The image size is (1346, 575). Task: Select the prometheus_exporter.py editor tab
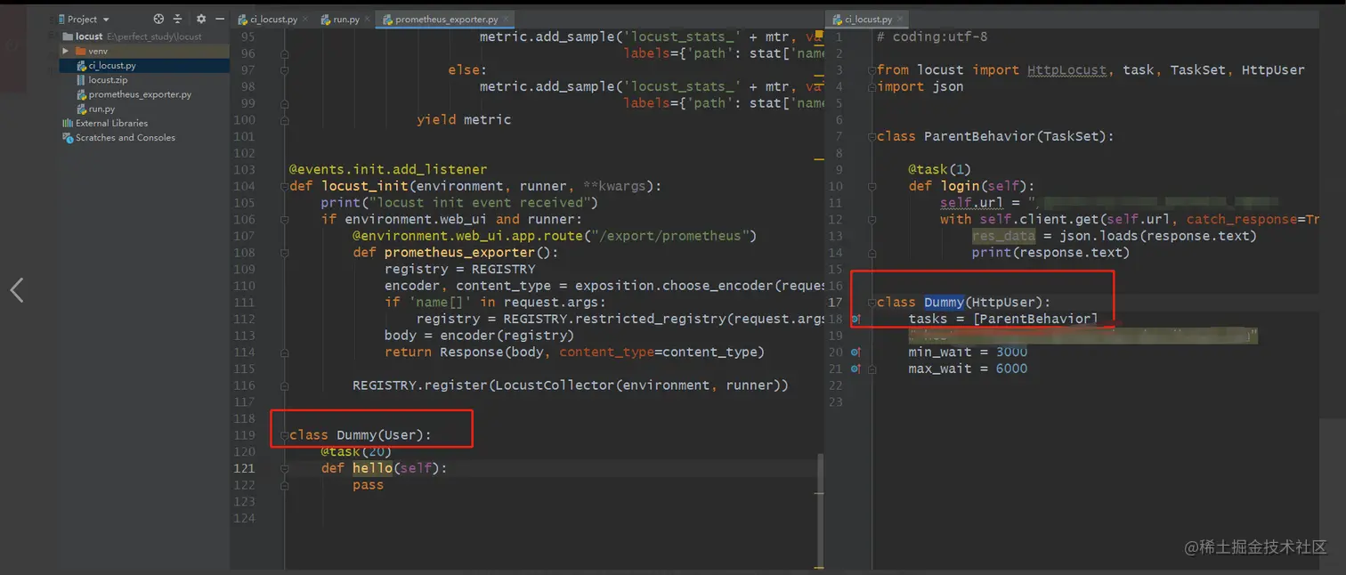(x=446, y=20)
